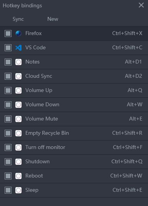Screen dimensions: 148x206
Task: Check the Empty Recycle Bin checkbox
Action: (8, 133)
